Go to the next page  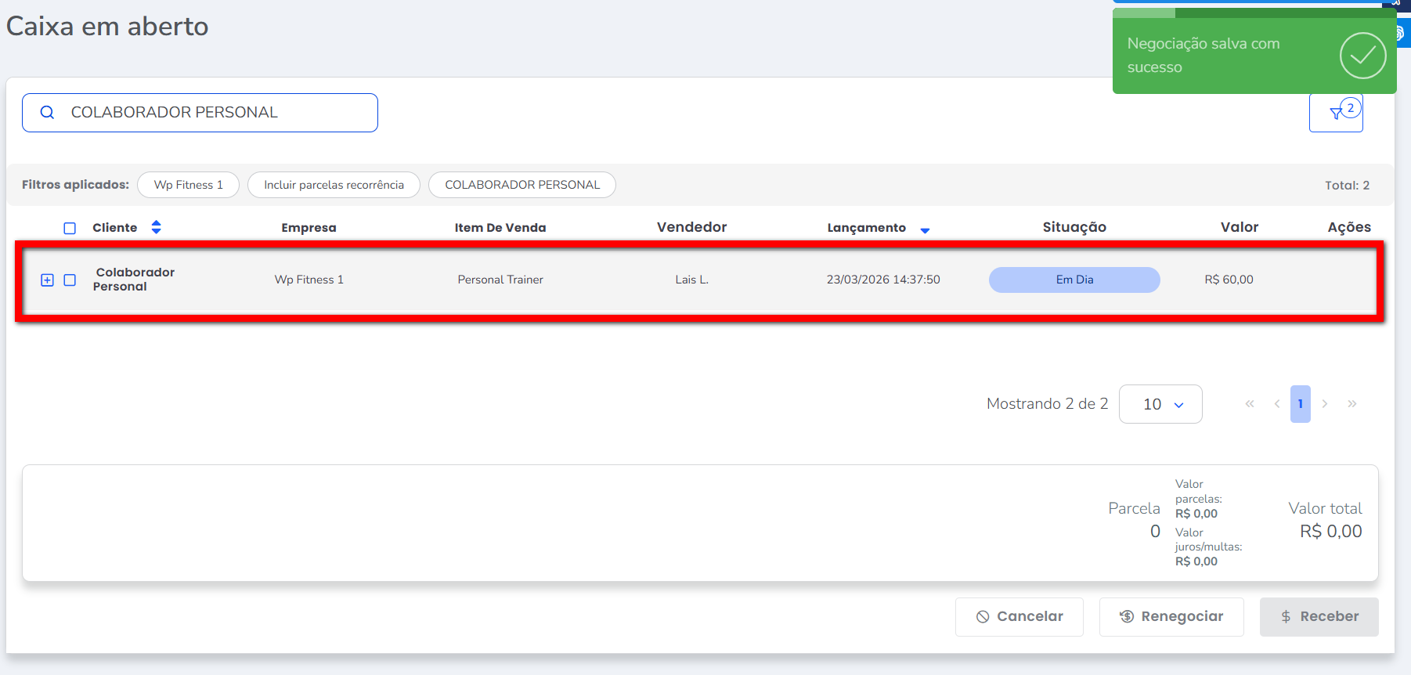point(1325,404)
